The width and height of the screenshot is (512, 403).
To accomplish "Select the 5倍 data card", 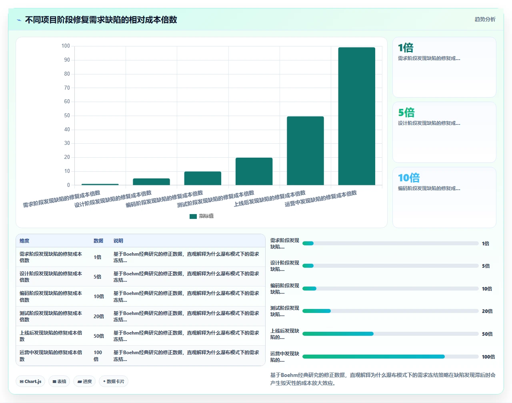I will (x=444, y=132).
